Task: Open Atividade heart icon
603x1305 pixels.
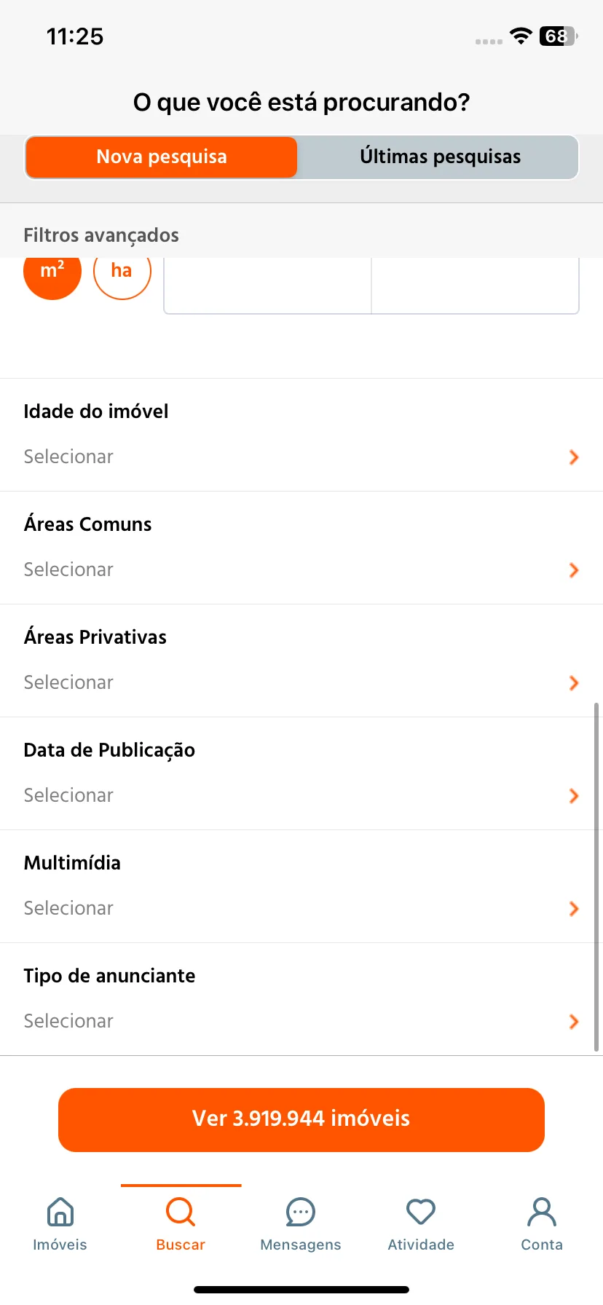Action: (421, 1213)
